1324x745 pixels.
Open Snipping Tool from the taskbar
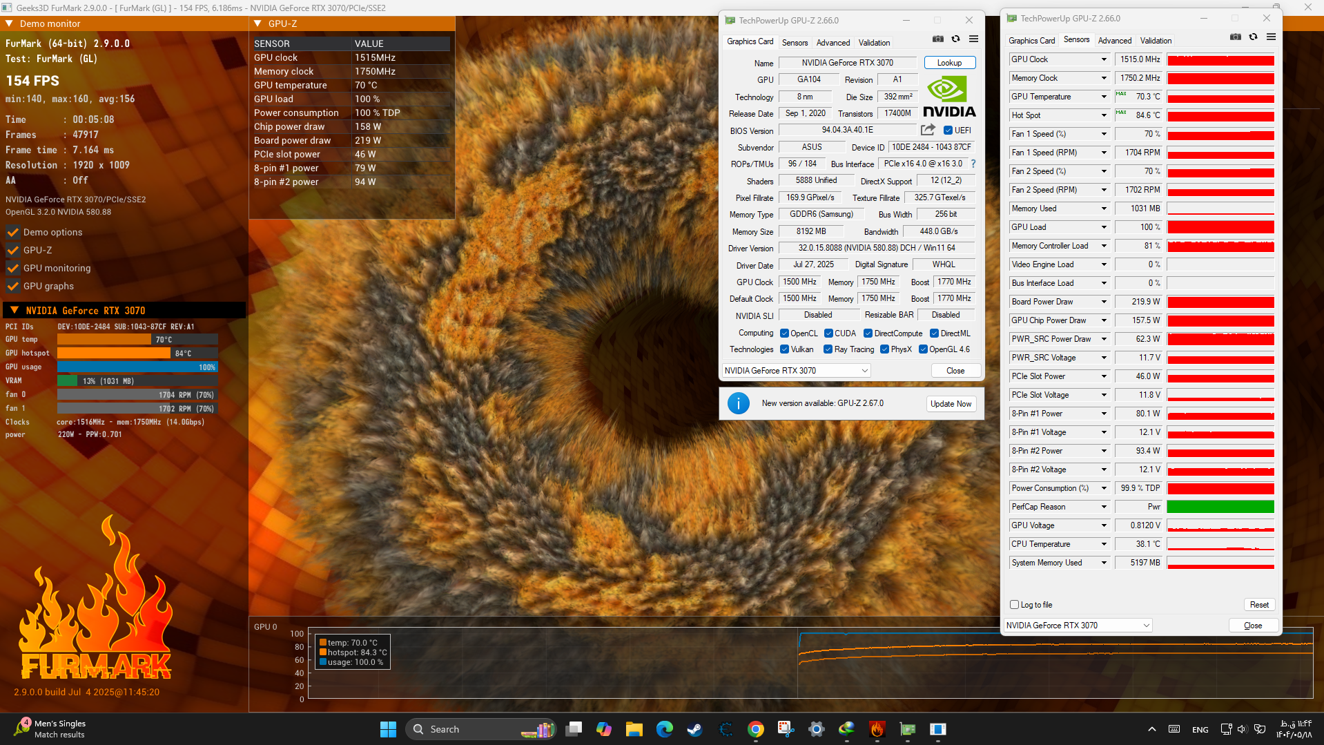(x=786, y=729)
